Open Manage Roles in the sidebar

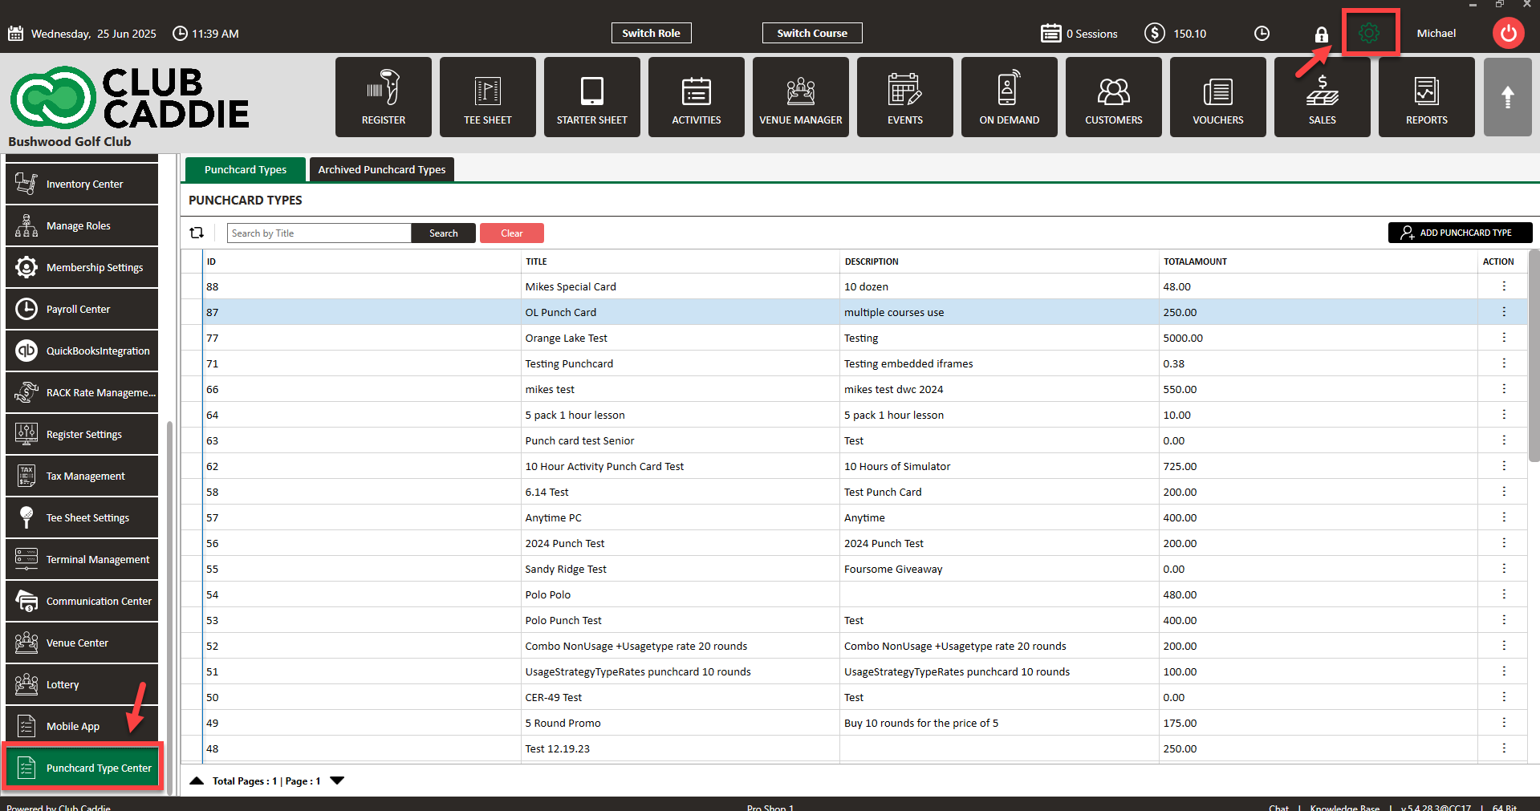click(82, 225)
